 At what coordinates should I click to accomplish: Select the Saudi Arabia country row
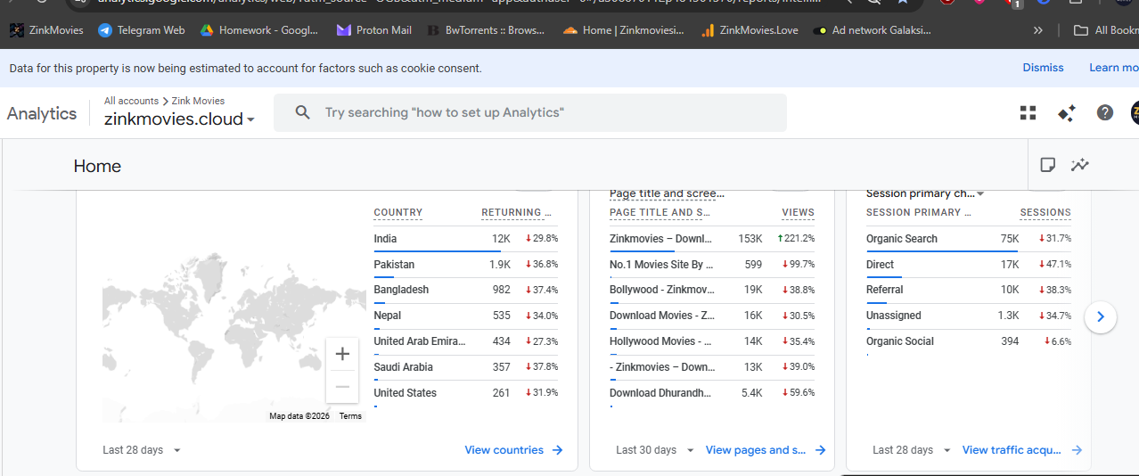click(466, 367)
